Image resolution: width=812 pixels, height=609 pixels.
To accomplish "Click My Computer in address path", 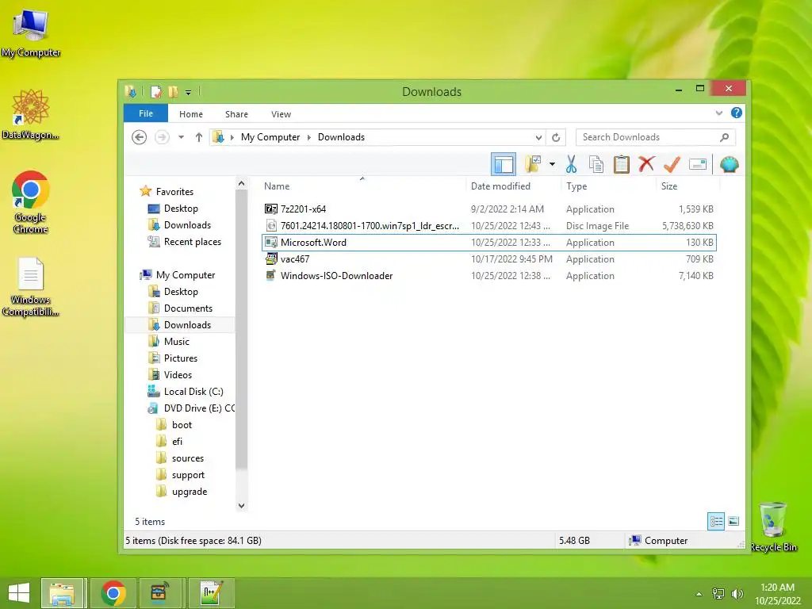I will pyautogui.click(x=270, y=137).
